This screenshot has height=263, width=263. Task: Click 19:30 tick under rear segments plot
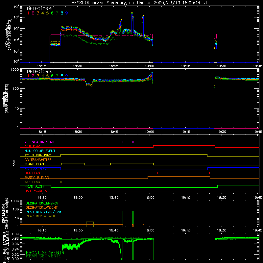pyautogui.click(x=222, y=132)
